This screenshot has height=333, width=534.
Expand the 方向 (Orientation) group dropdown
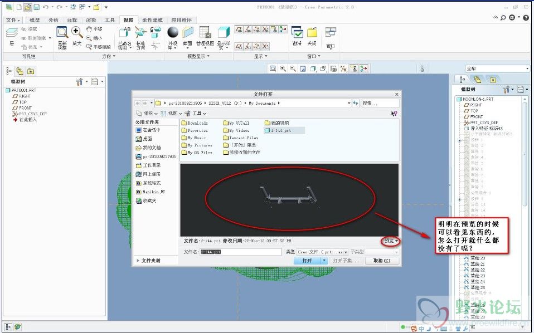tap(109, 56)
